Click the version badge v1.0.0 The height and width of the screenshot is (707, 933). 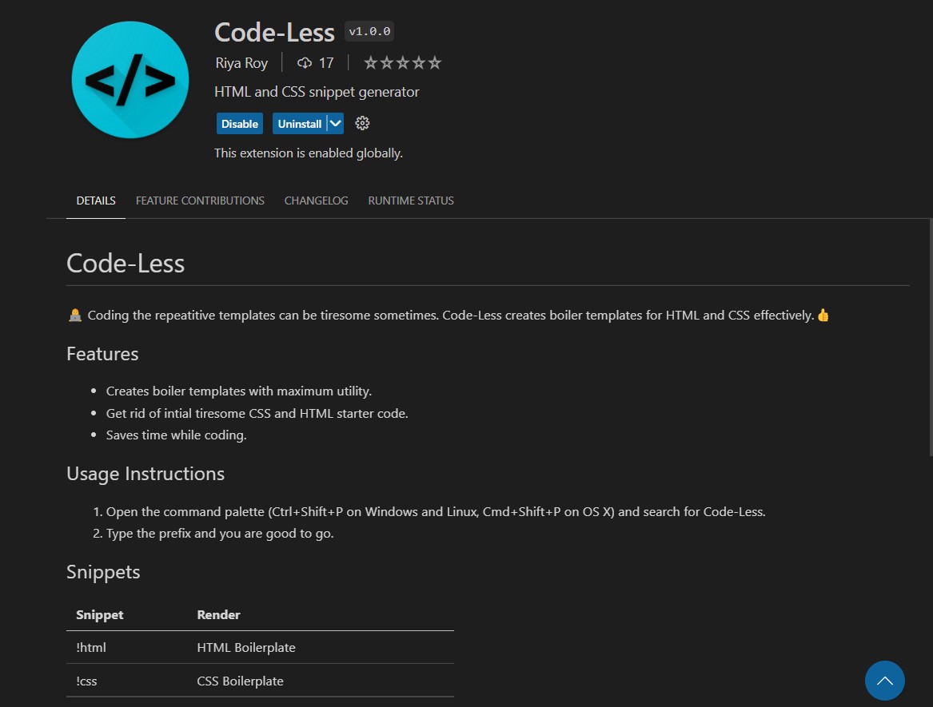(369, 31)
